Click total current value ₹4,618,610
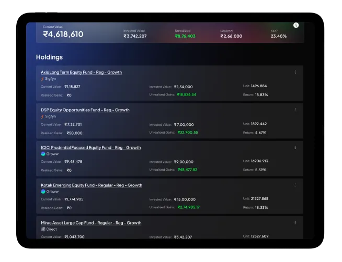Viewport: 342px width, 262px height. click(x=63, y=34)
